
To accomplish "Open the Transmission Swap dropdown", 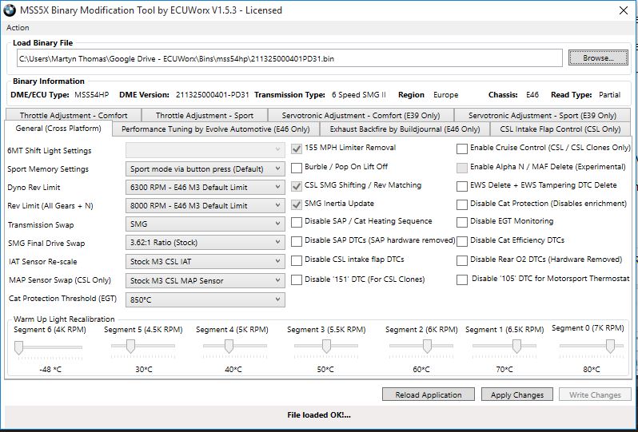I will click(x=277, y=224).
